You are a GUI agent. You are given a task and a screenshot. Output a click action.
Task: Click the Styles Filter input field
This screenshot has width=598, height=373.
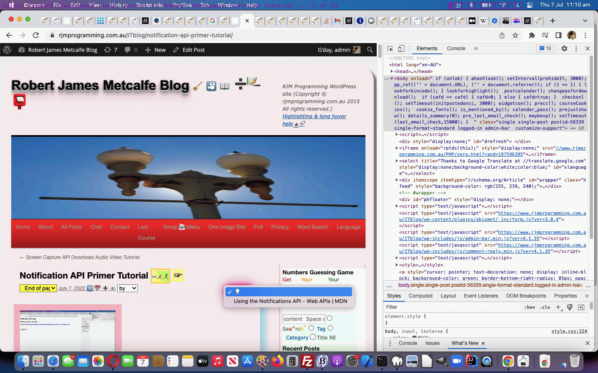click(452, 307)
